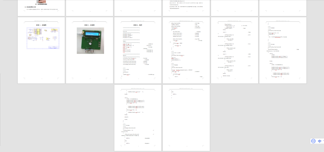Image resolution: width=324 pixels, height=152 pixels.
Task: Click the 附录二 实物图 heading
Action: coord(90,25)
